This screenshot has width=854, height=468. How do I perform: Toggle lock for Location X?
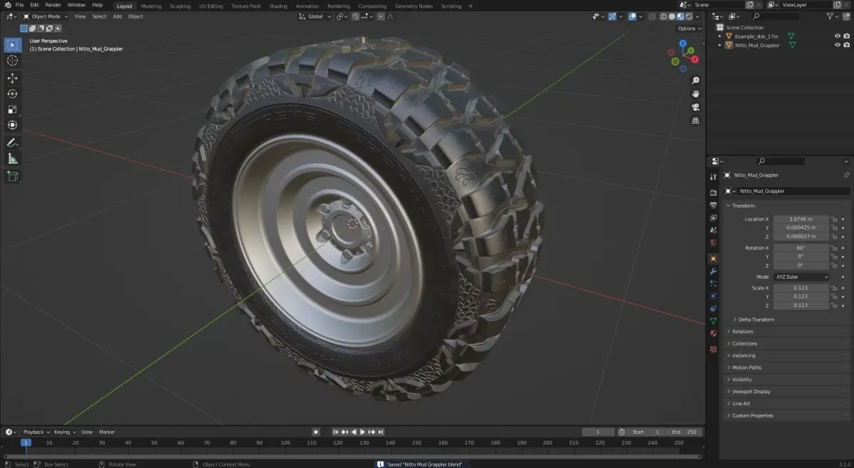(x=835, y=219)
